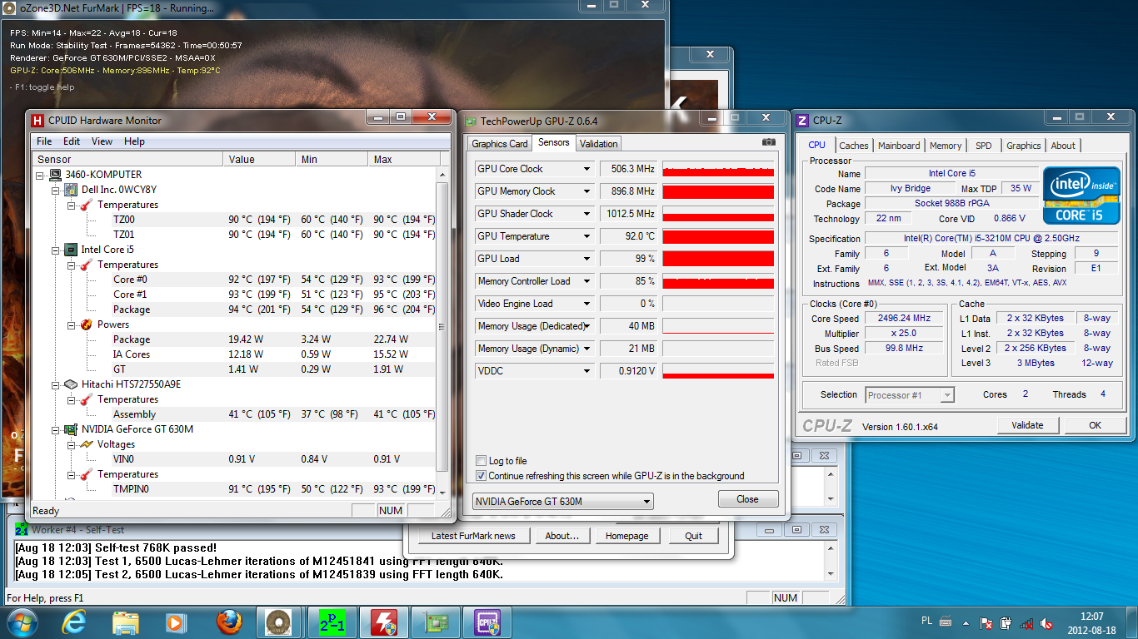Collapse the Powers node under Intel Core i5
The height and width of the screenshot is (639, 1138).
72,324
